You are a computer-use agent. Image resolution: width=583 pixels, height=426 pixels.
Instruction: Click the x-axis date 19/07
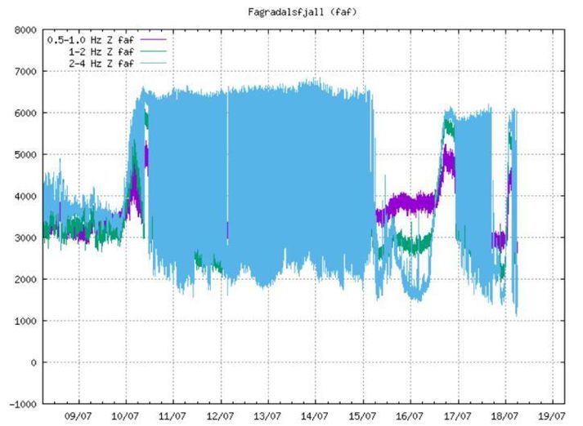[x=552, y=416]
